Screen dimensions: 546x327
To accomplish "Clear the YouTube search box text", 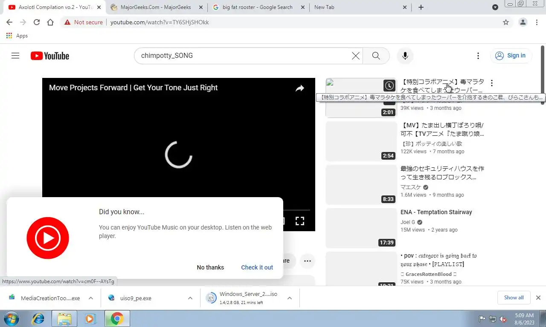I will click(x=355, y=56).
